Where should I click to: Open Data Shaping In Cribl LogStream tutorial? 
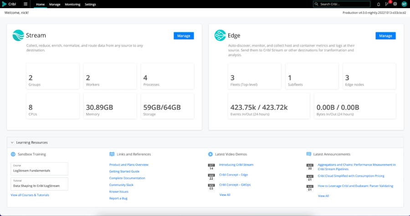pyautogui.click(x=40, y=184)
